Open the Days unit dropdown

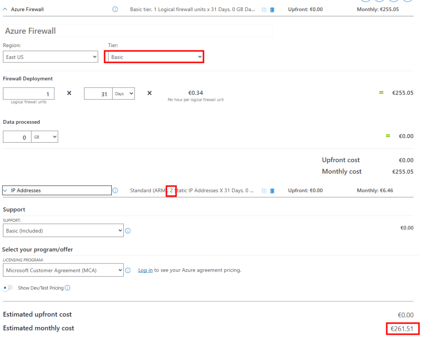point(123,94)
